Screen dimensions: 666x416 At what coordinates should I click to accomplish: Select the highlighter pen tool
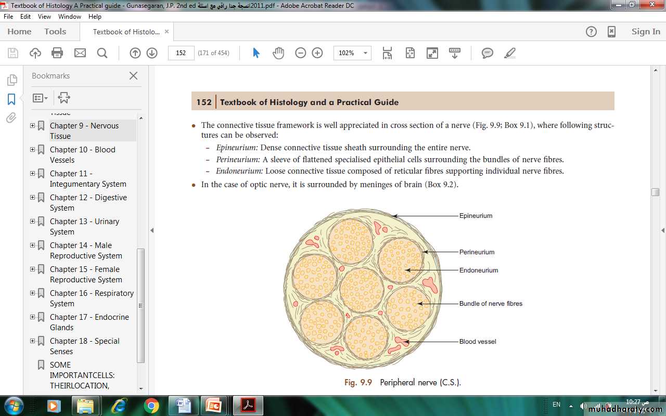tap(510, 53)
